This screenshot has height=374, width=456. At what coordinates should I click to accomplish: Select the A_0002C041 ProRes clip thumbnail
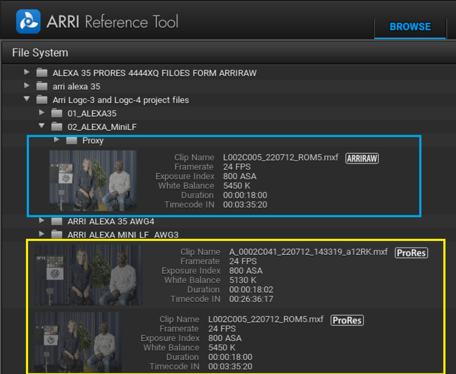[x=89, y=275]
